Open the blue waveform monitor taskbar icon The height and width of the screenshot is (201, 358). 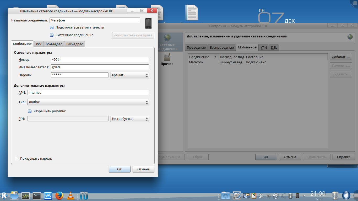tap(48, 196)
